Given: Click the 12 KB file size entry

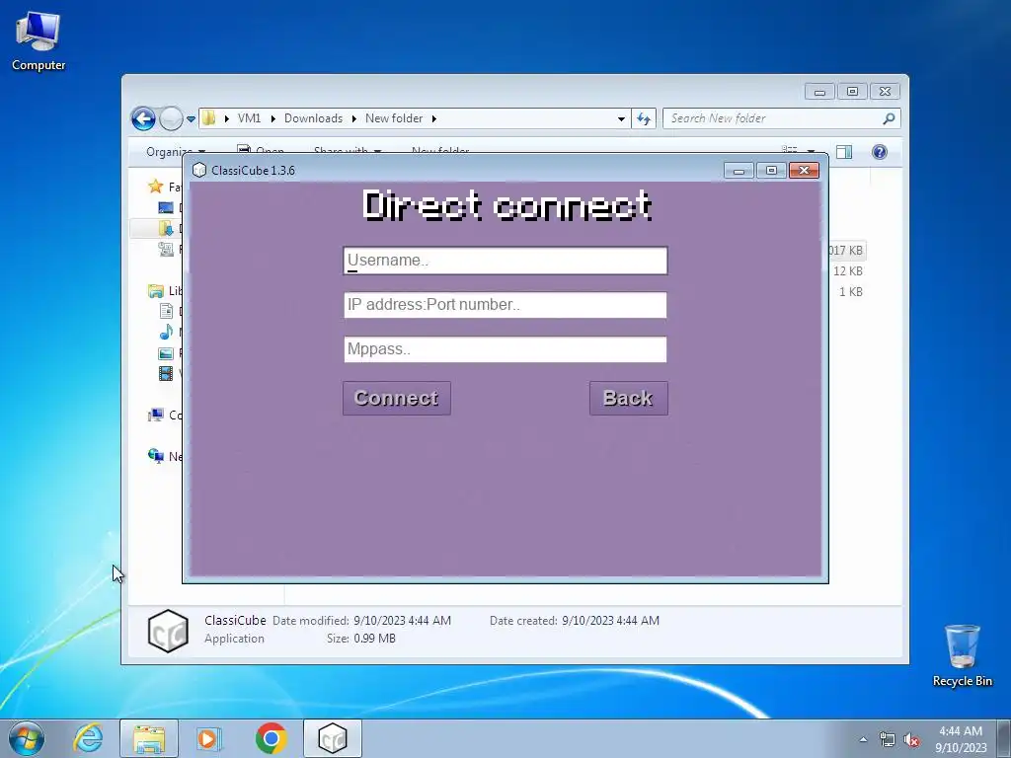Looking at the screenshot, I should coord(847,271).
